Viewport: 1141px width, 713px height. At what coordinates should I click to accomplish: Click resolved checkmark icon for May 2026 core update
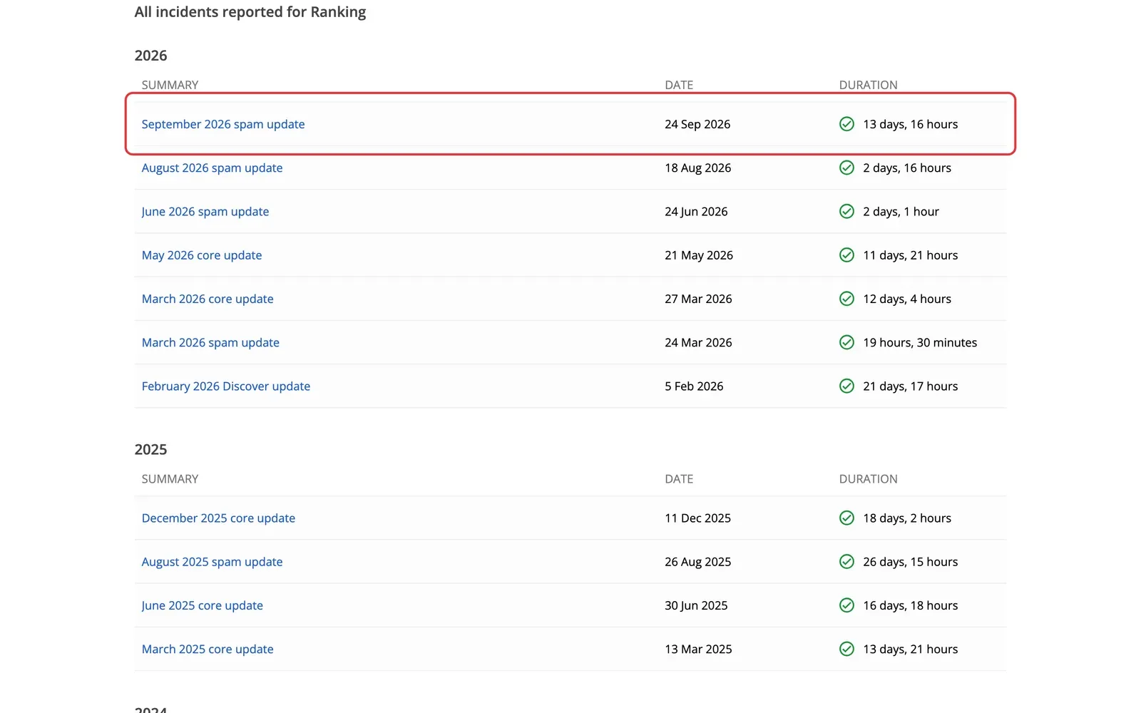click(846, 255)
